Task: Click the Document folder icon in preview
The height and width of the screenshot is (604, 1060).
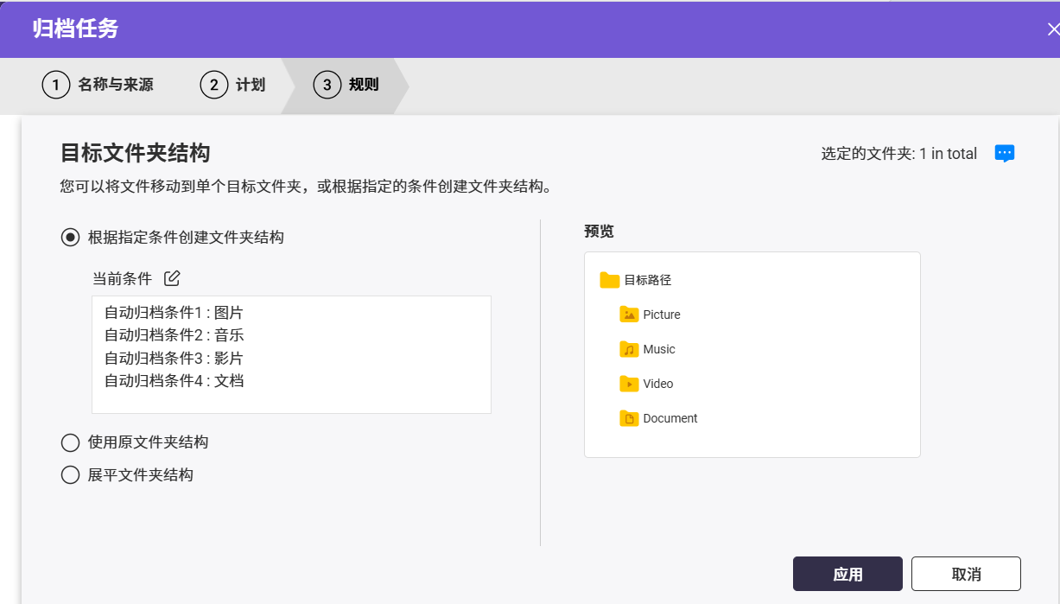Action: pos(629,418)
